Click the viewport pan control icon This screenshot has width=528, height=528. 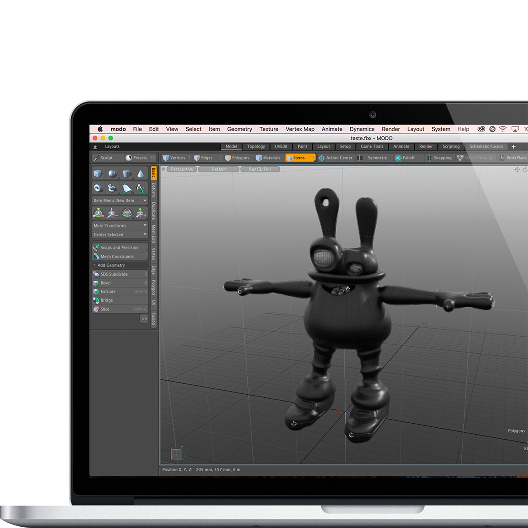pos(517,169)
